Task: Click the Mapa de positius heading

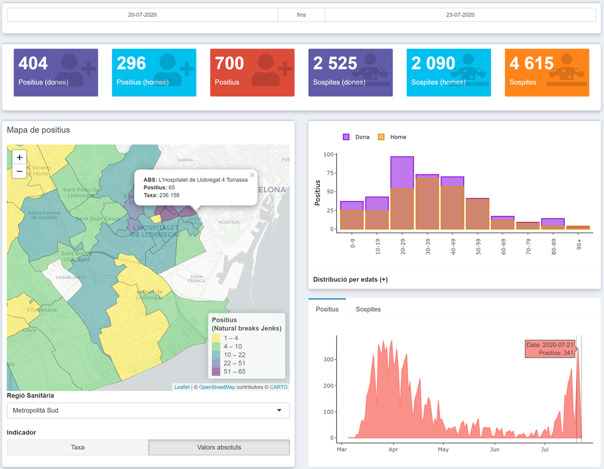Action: 38,130
